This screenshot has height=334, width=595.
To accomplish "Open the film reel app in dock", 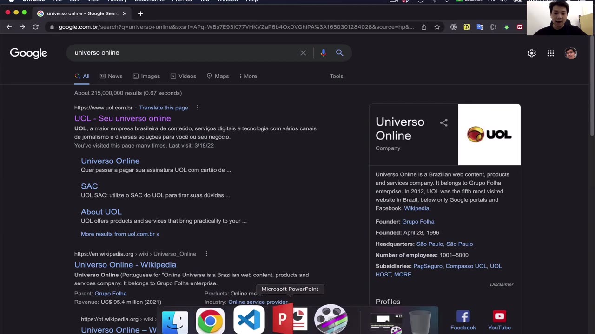I will pyautogui.click(x=331, y=319).
